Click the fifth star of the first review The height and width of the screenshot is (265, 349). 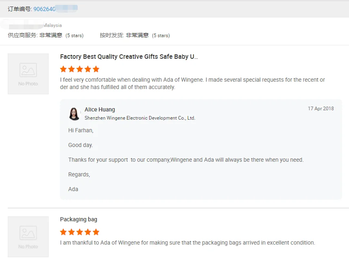click(x=96, y=69)
